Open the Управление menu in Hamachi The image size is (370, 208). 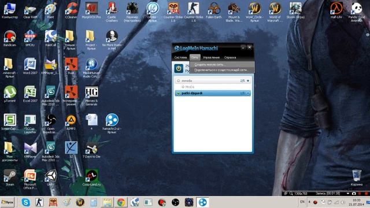pyautogui.click(x=211, y=57)
